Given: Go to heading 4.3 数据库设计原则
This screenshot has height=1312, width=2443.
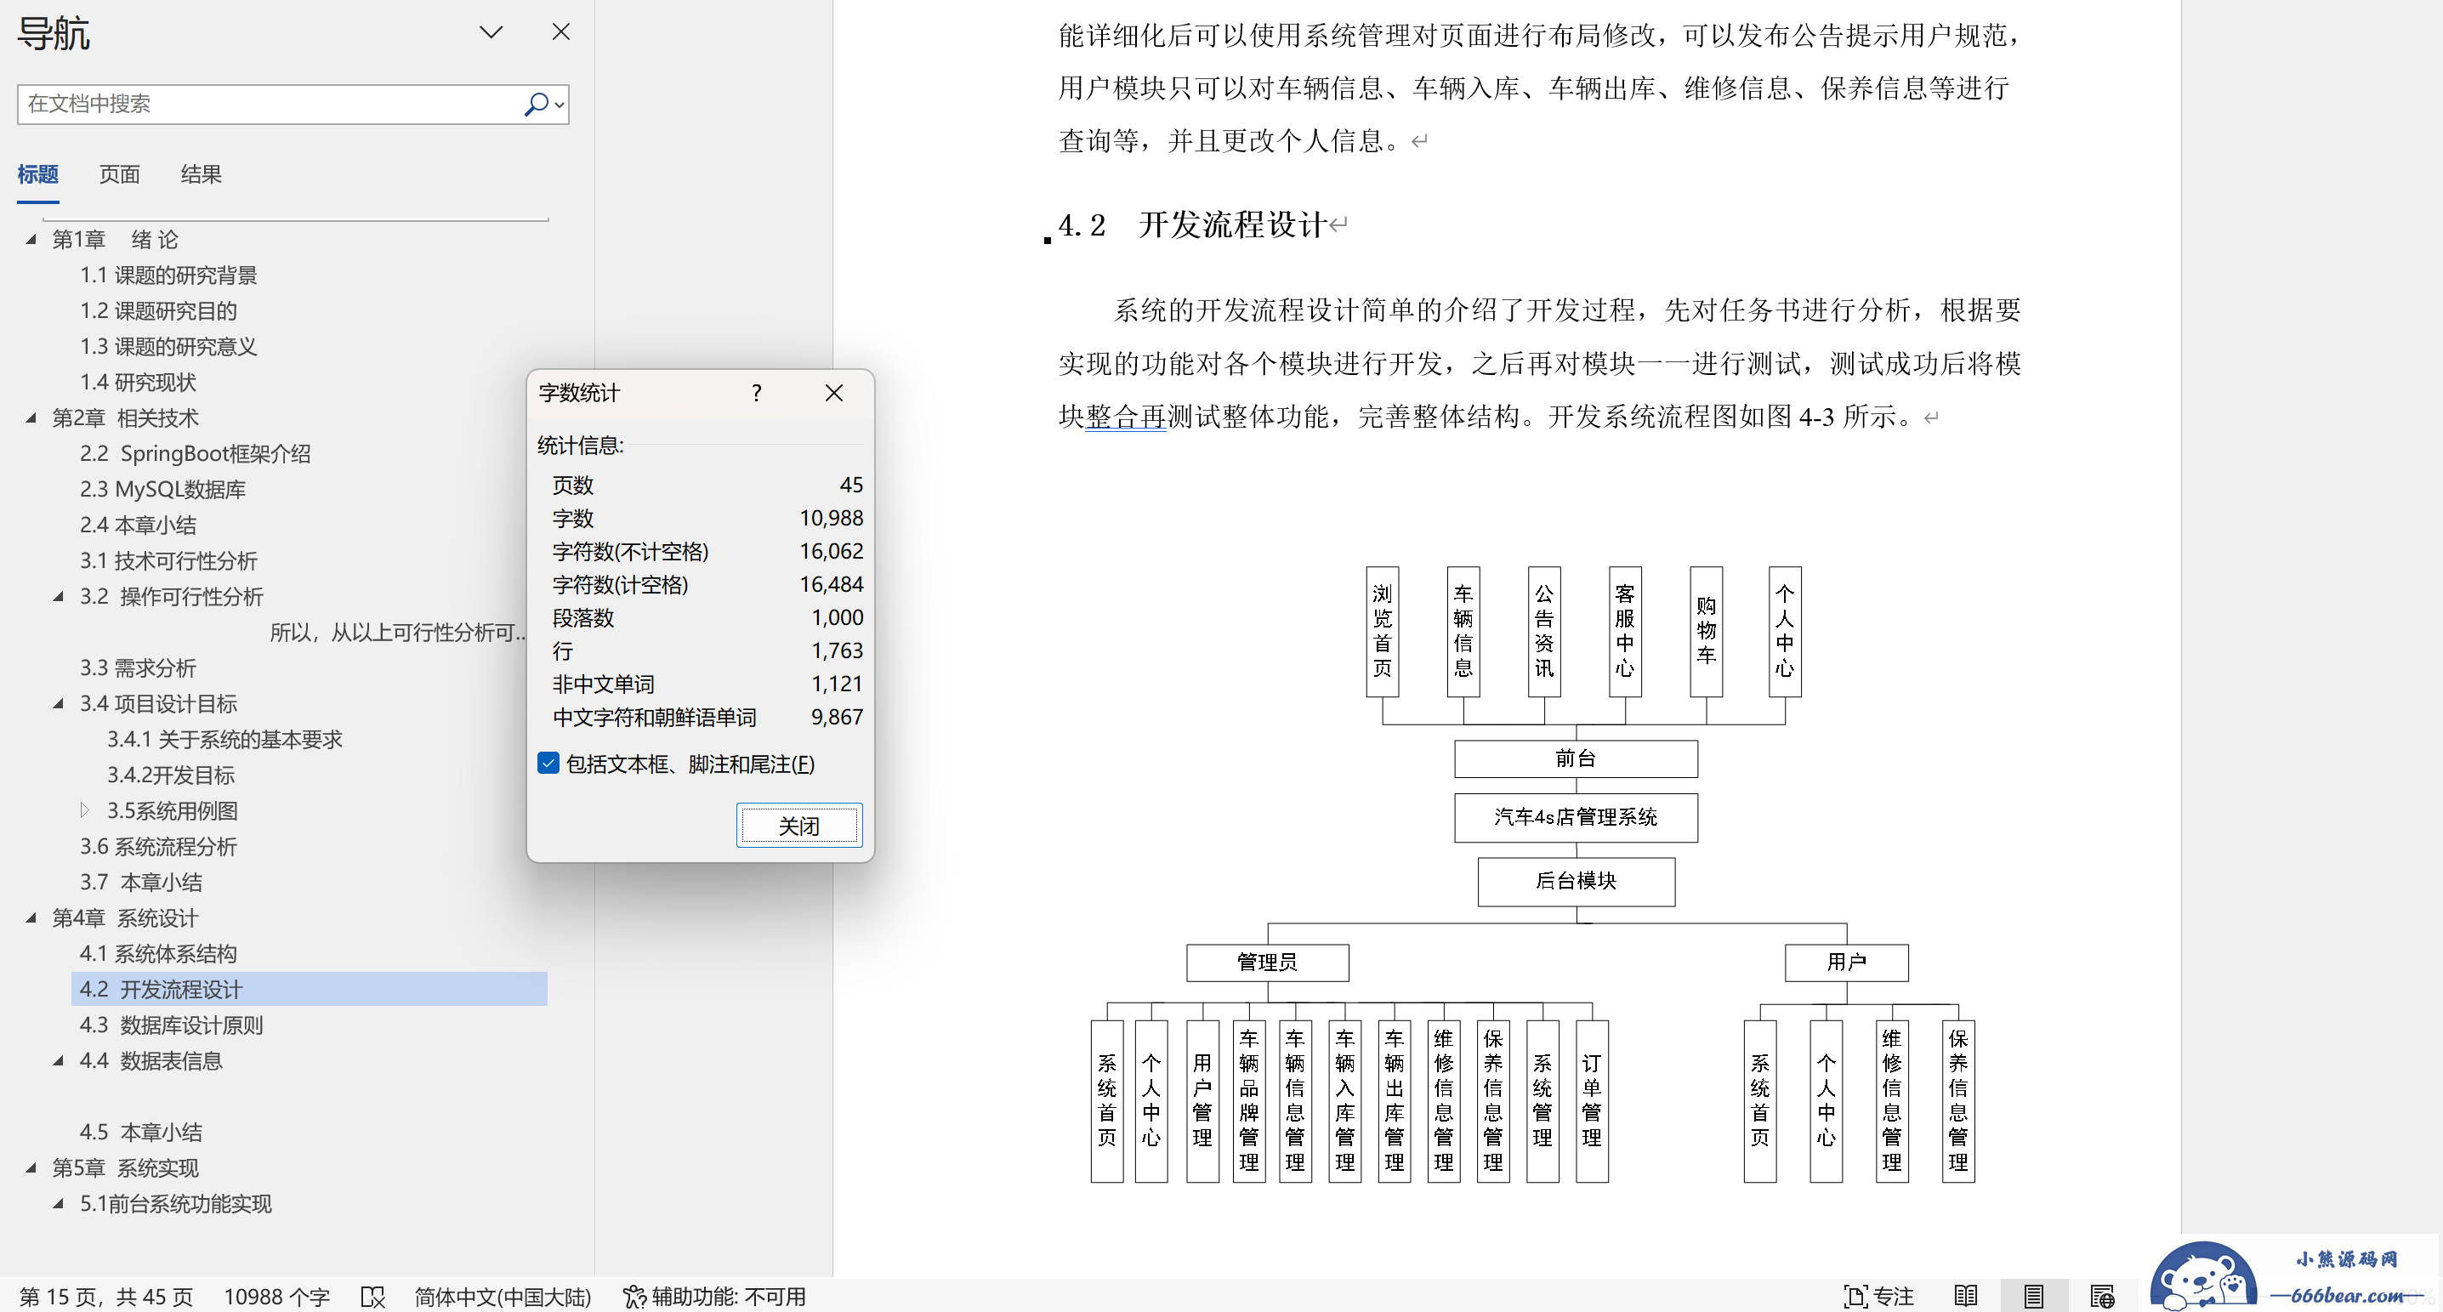Looking at the screenshot, I should point(171,1025).
